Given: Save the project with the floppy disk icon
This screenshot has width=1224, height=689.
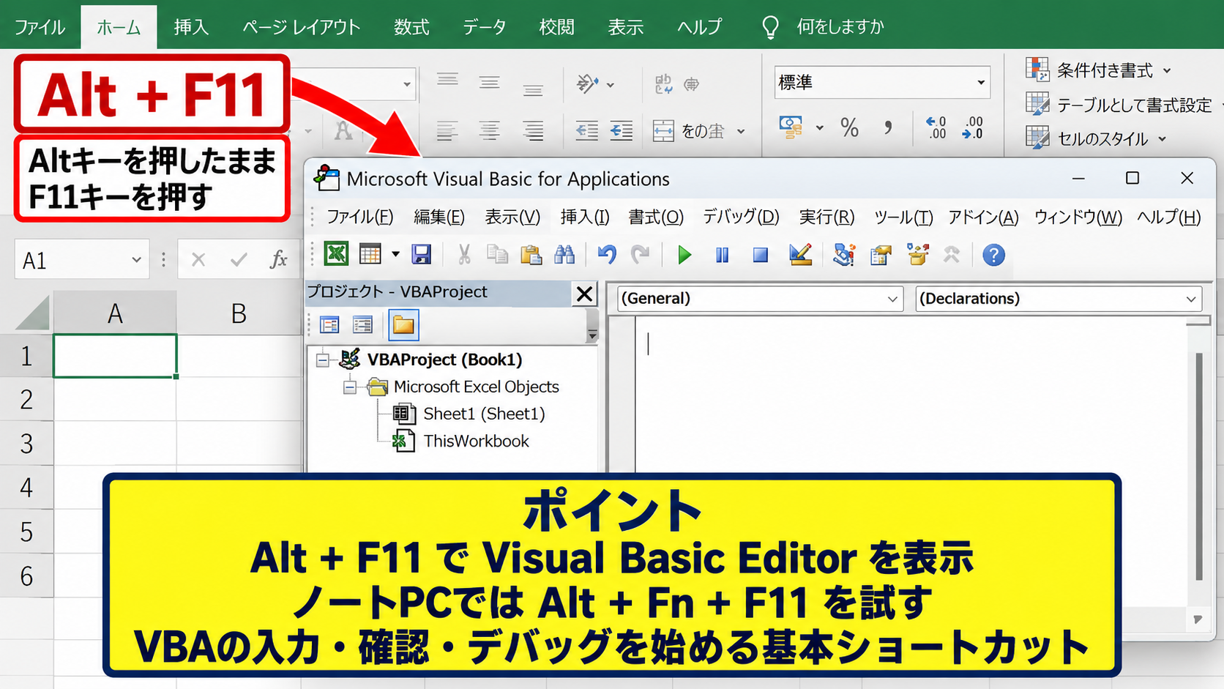Looking at the screenshot, I should [x=422, y=254].
